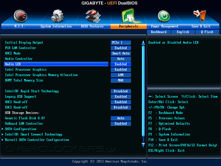The image size is (221, 166).
Task: Click the F5 Previous Values help line
Action: (166, 118)
